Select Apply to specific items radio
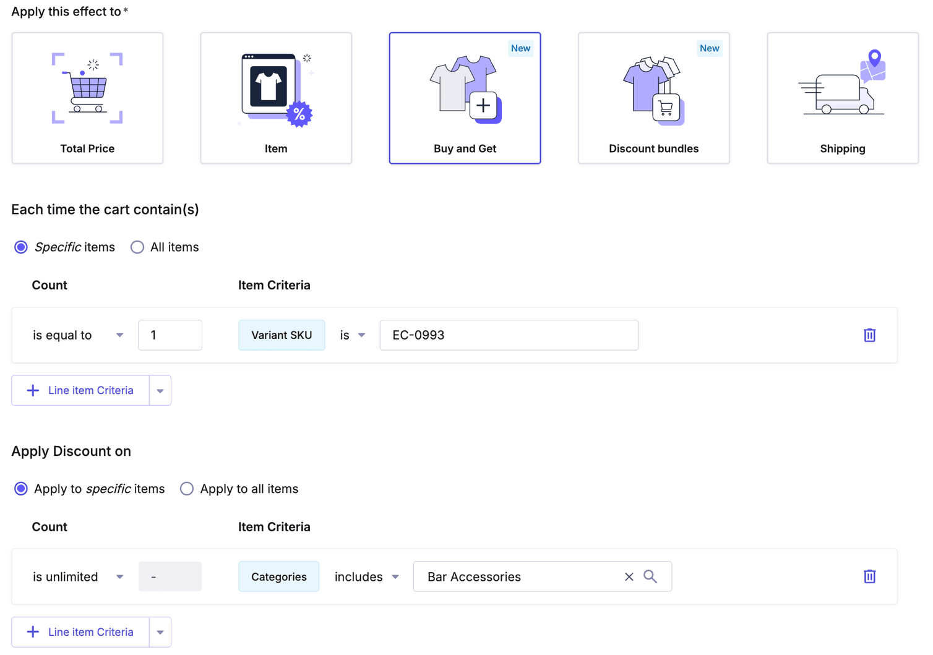The height and width of the screenshot is (655, 933). coord(21,489)
